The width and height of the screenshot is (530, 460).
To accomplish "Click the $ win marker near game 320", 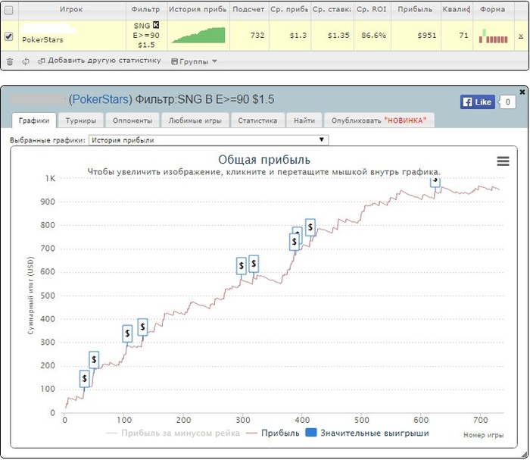I will [x=254, y=264].
